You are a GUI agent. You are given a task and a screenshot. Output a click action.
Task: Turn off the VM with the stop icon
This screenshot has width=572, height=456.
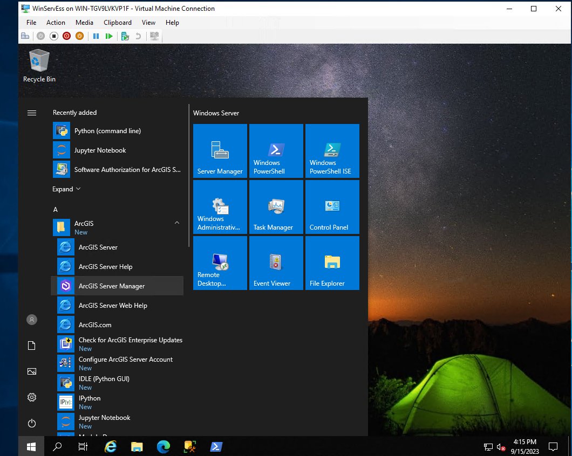click(x=54, y=36)
